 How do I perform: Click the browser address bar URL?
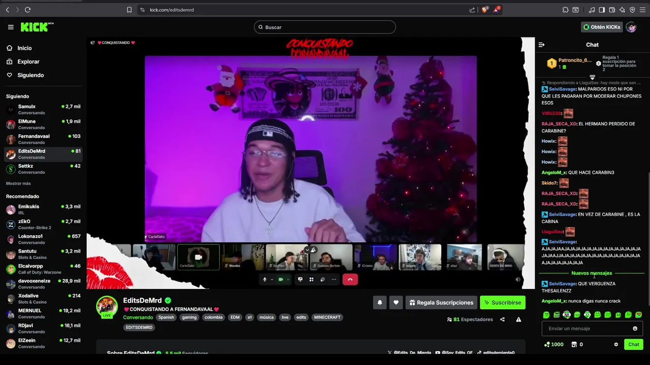coord(172,10)
